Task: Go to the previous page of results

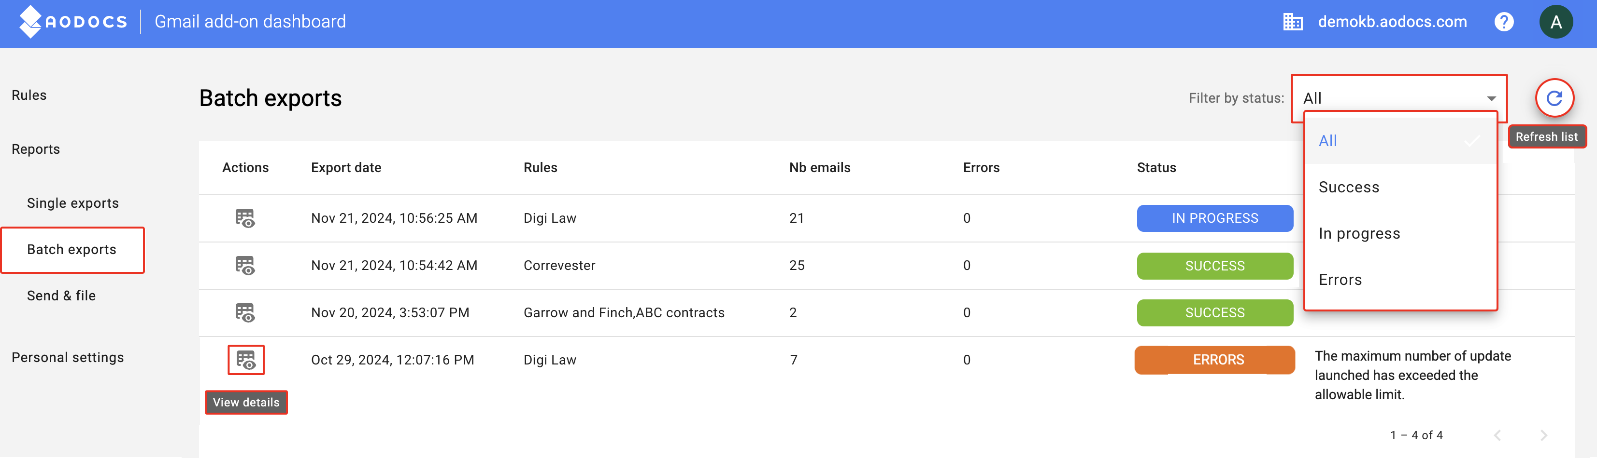Action: click(x=1497, y=435)
